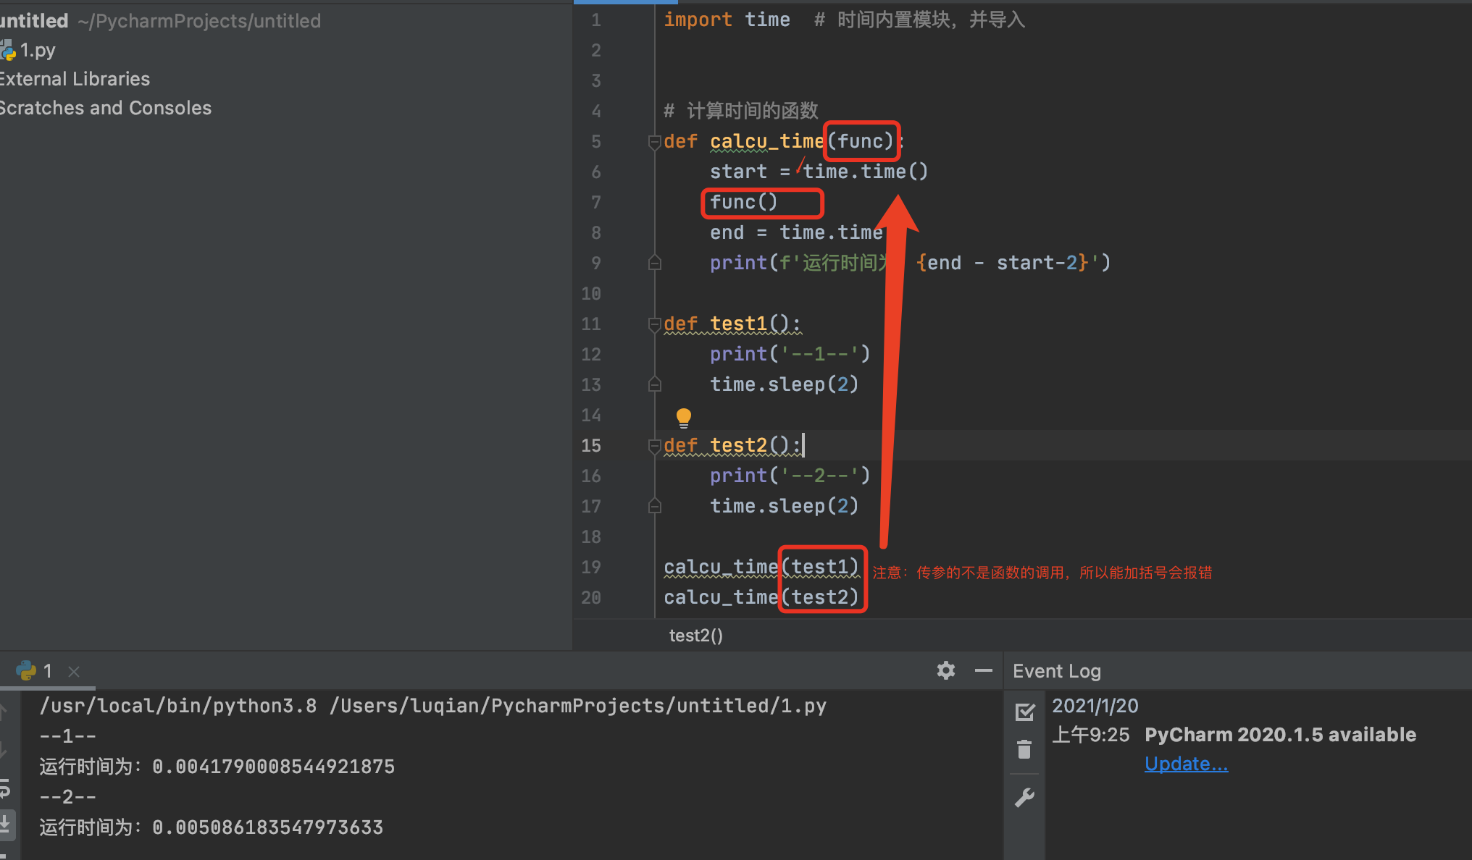Select the untitled project root folder
The height and width of the screenshot is (860, 1472).
(34, 21)
